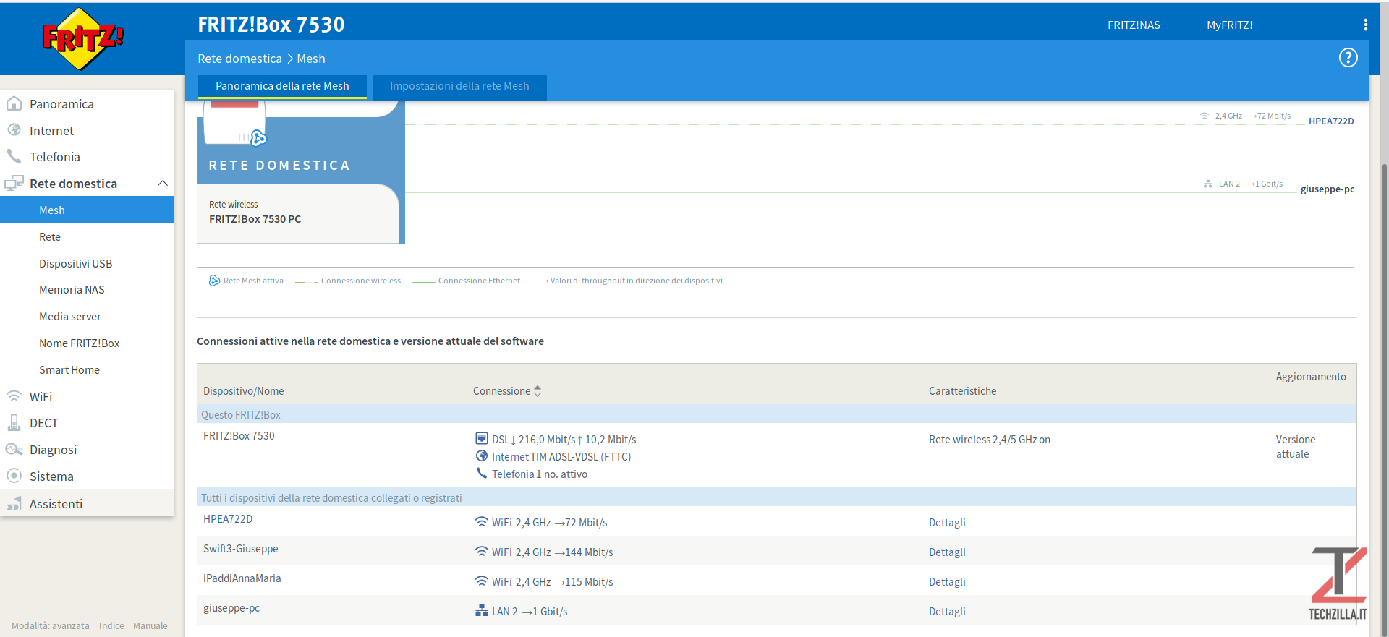Select Rete in the sidebar submenu
The height and width of the screenshot is (637, 1389).
pos(50,236)
